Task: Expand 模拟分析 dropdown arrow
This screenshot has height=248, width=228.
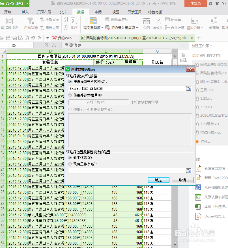Action: [202, 28]
